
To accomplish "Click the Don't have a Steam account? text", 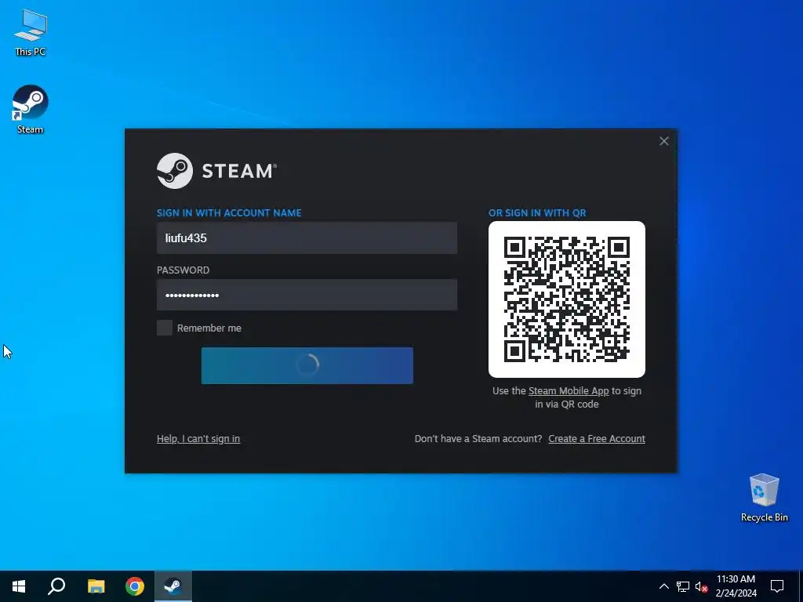I will coord(478,439).
